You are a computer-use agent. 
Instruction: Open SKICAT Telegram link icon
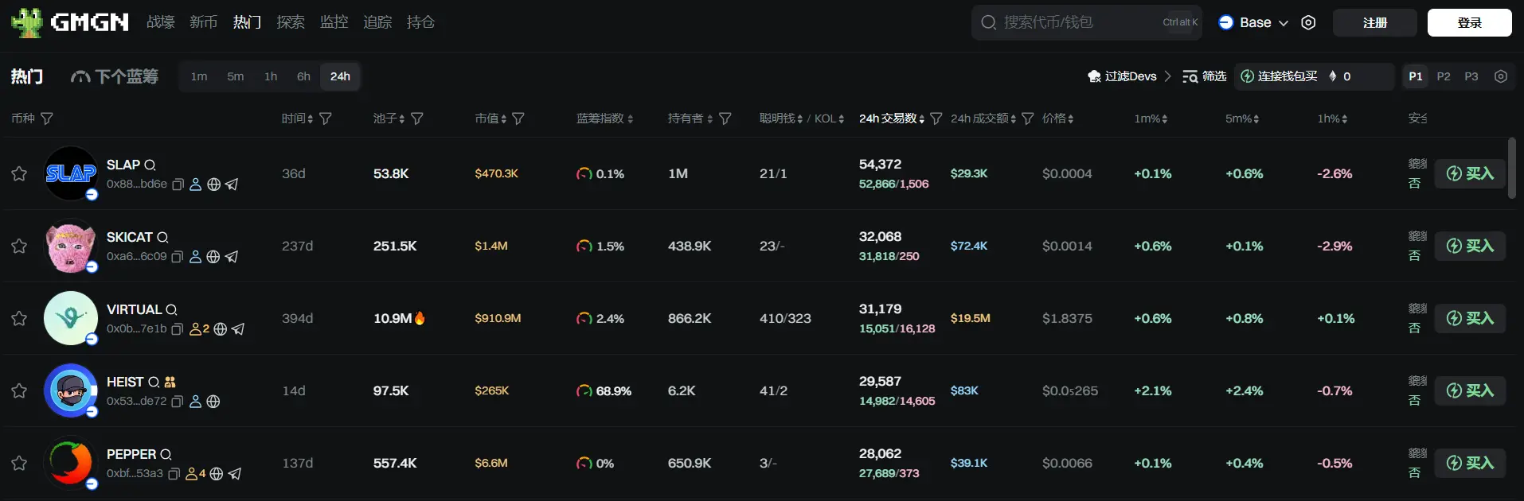232,257
